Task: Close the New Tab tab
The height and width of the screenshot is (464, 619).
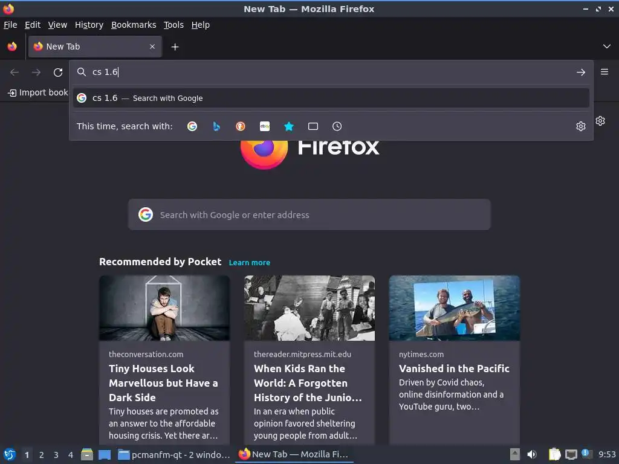Action: coord(152,47)
